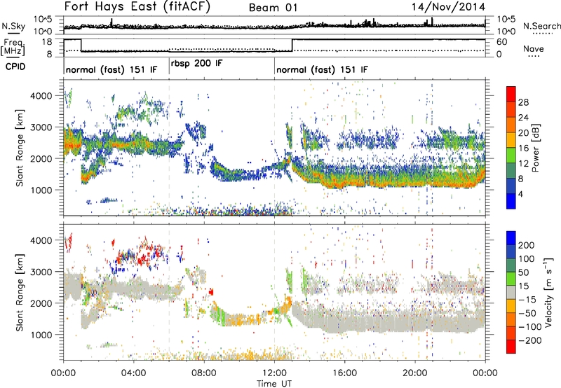Click the '60' Nave axis tick
561x388 pixels.
501,42
